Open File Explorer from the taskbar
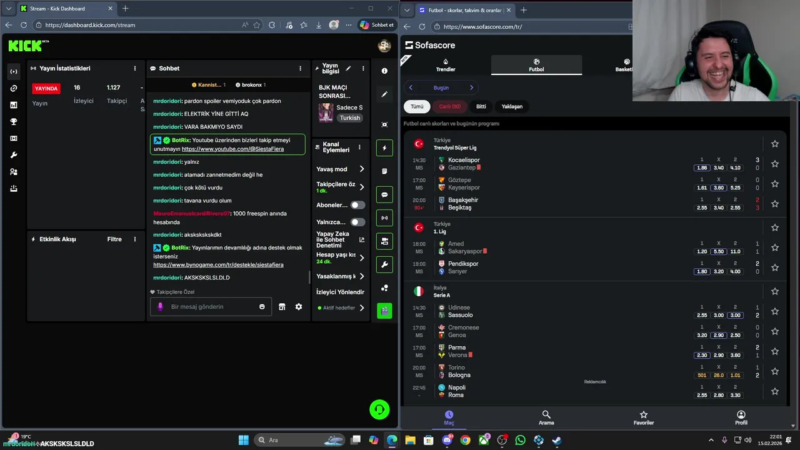The width and height of the screenshot is (800, 450). (x=410, y=440)
